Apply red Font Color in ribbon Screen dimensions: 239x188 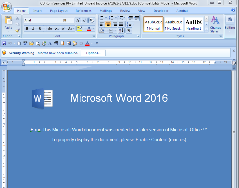89,28
